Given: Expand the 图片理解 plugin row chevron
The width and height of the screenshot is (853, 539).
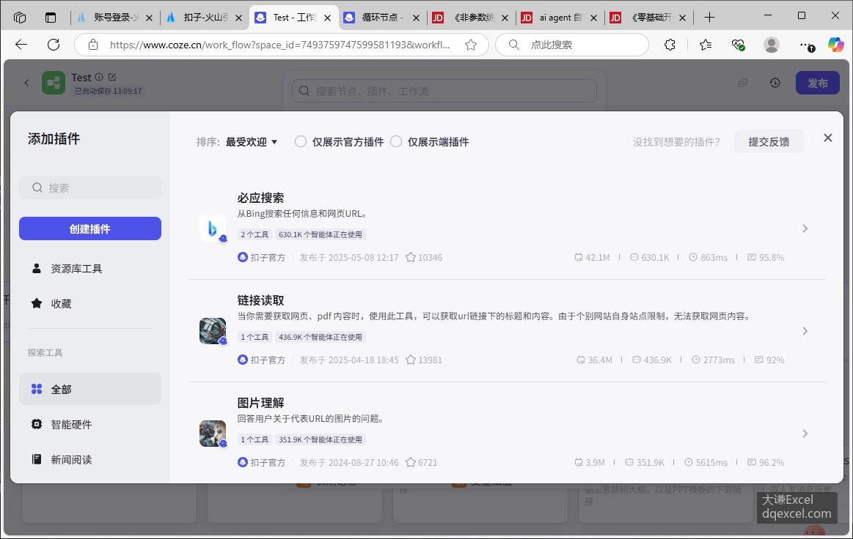Looking at the screenshot, I should 805,434.
